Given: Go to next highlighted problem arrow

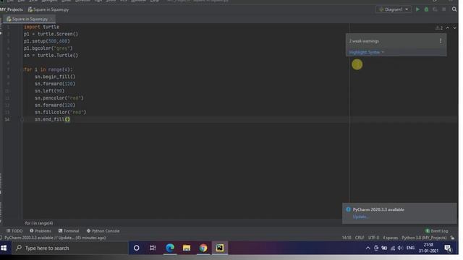Looking at the screenshot, I should [x=455, y=27].
